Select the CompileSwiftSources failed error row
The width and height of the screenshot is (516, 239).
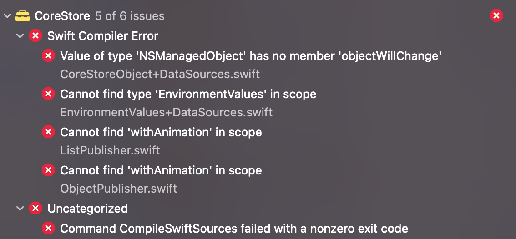pyautogui.click(x=234, y=228)
